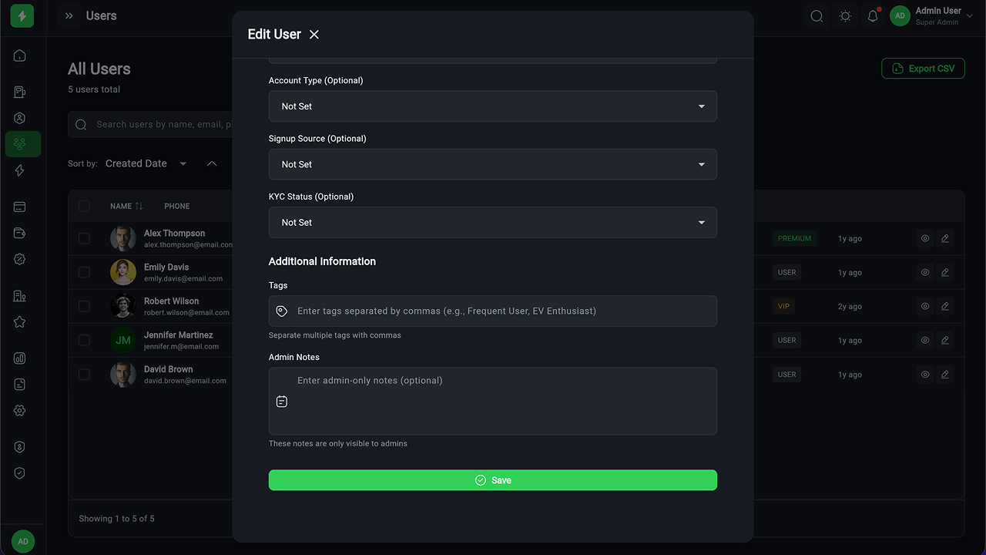Image resolution: width=986 pixels, height=555 pixels.
Task: View Robert Wilson with the eye icon
Action: (925, 306)
